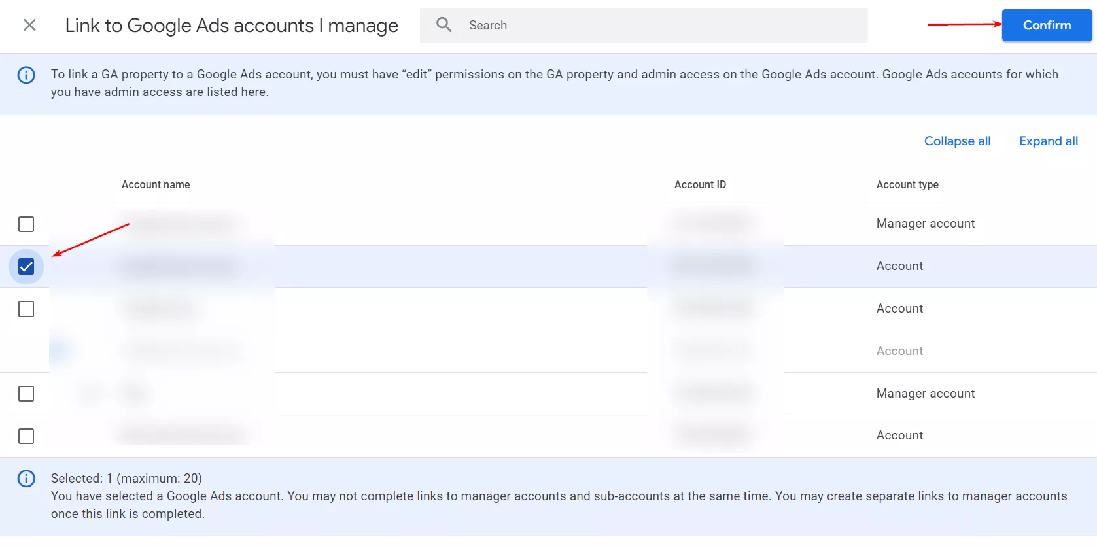Close the Link to Google Ads dialog

(29, 26)
